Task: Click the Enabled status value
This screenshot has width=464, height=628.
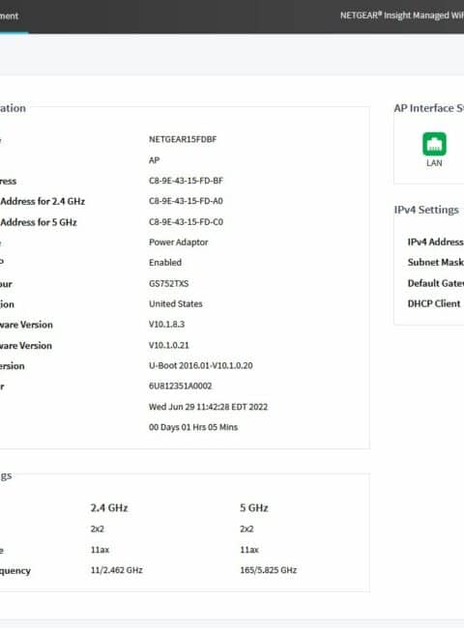Action: [165, 263]
